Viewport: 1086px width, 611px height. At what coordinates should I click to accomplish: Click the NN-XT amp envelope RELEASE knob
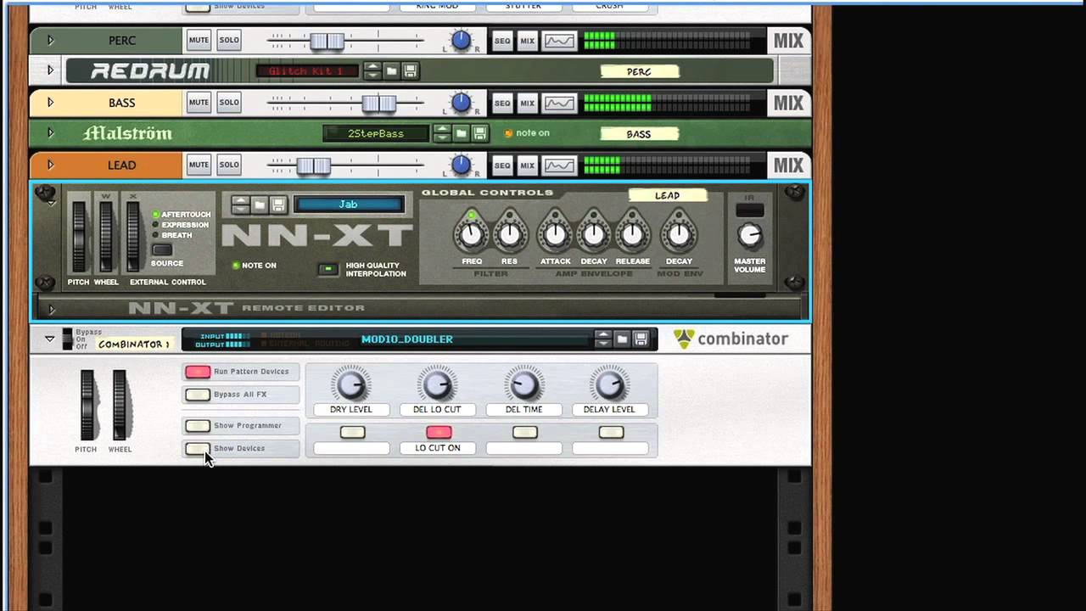(632, 233)
